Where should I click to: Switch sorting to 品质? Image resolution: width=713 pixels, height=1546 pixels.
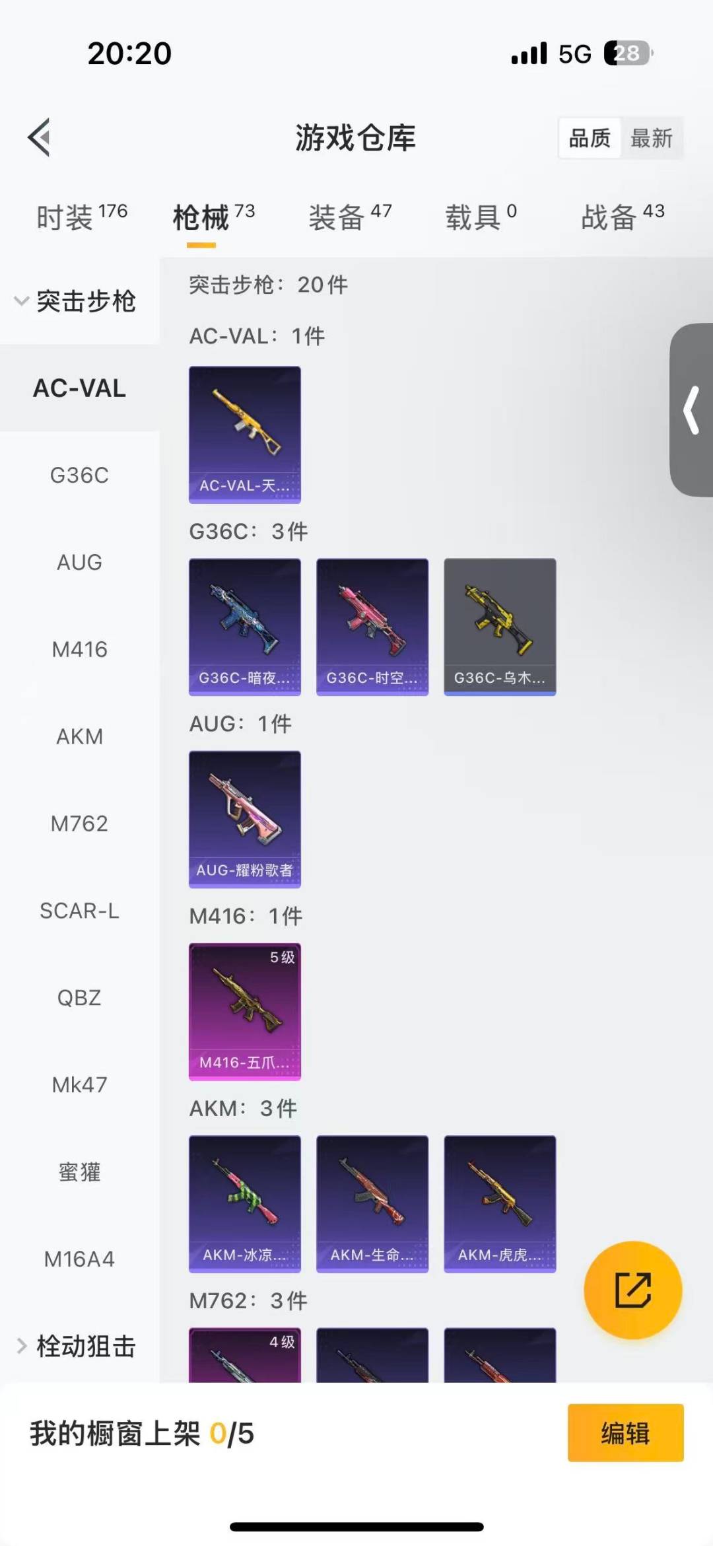(590, 138)
